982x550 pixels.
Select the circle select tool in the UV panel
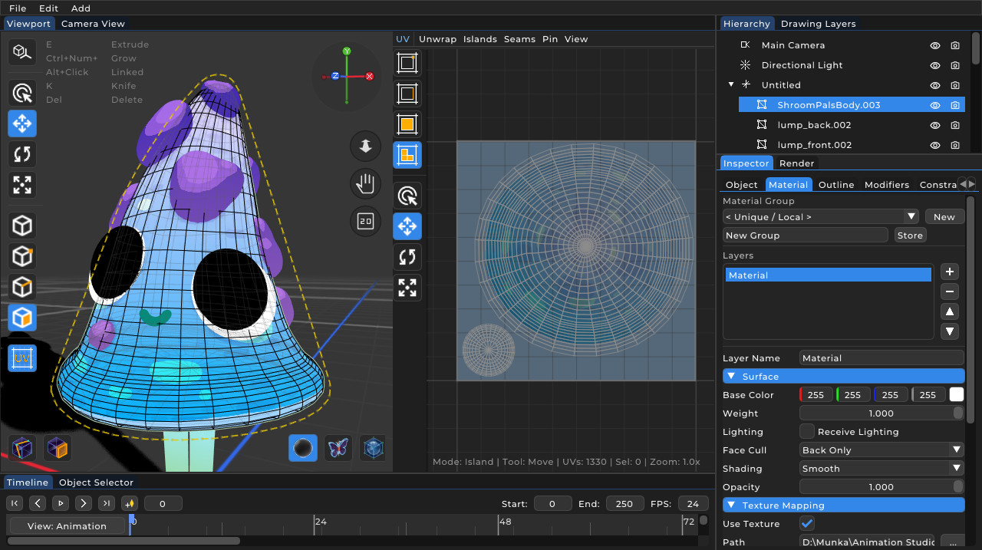[407, 196]
